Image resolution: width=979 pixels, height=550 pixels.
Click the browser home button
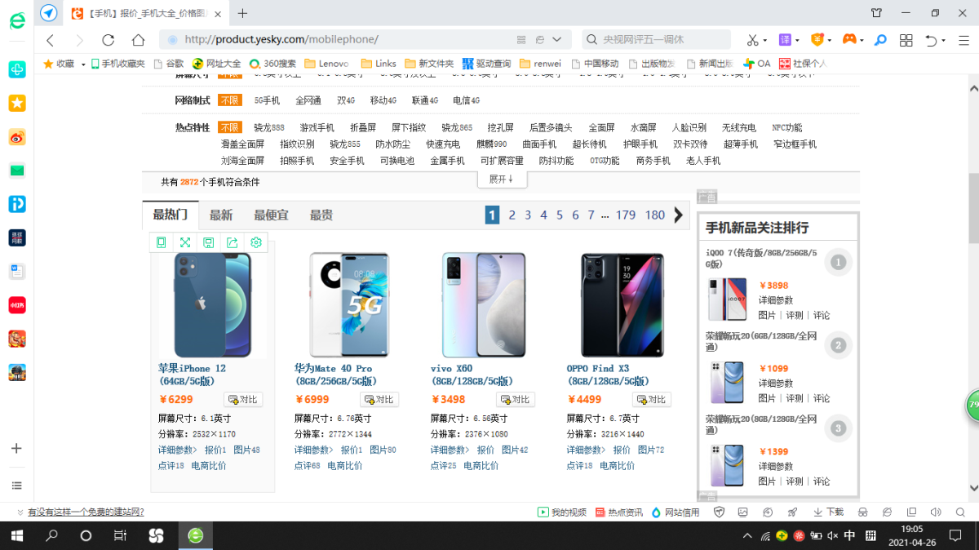(138, 40)
